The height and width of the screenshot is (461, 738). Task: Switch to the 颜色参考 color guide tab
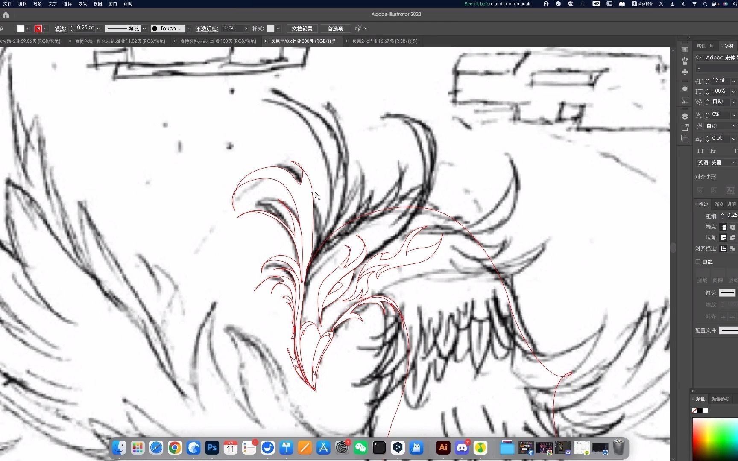pos(720,399)
